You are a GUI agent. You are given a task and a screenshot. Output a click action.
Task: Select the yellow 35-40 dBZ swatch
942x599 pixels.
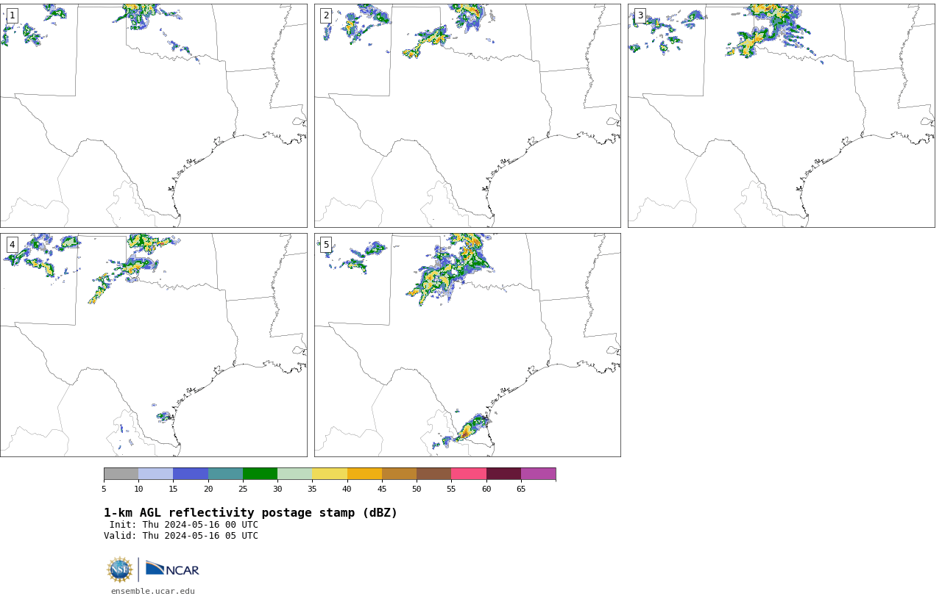pos(330,474)
